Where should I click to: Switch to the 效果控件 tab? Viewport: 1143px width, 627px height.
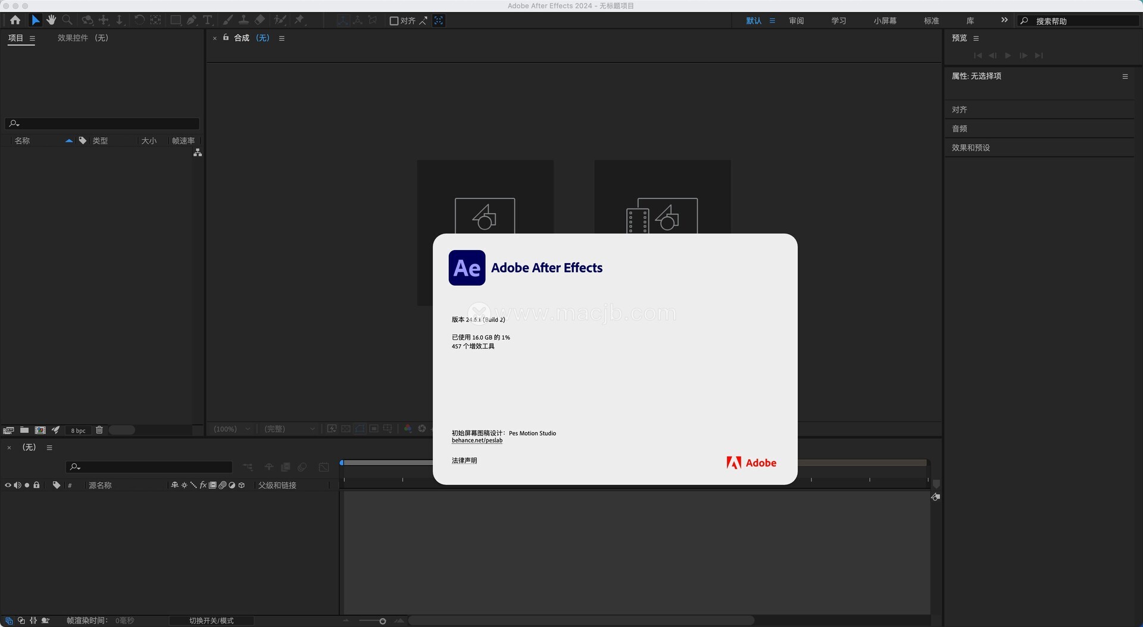point(83,38)
